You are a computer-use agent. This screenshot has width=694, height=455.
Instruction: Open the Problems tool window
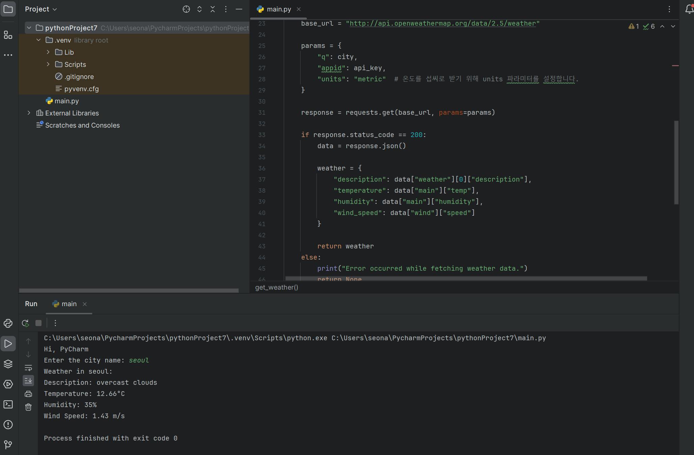(8, 425)
